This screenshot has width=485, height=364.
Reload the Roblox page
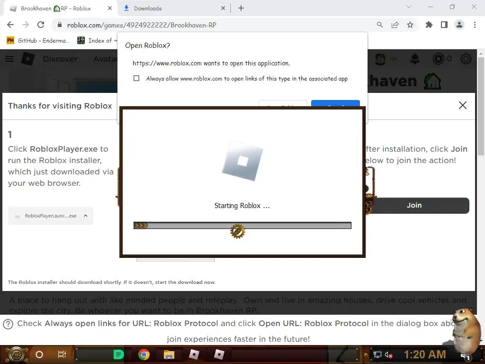coord(41,25)
